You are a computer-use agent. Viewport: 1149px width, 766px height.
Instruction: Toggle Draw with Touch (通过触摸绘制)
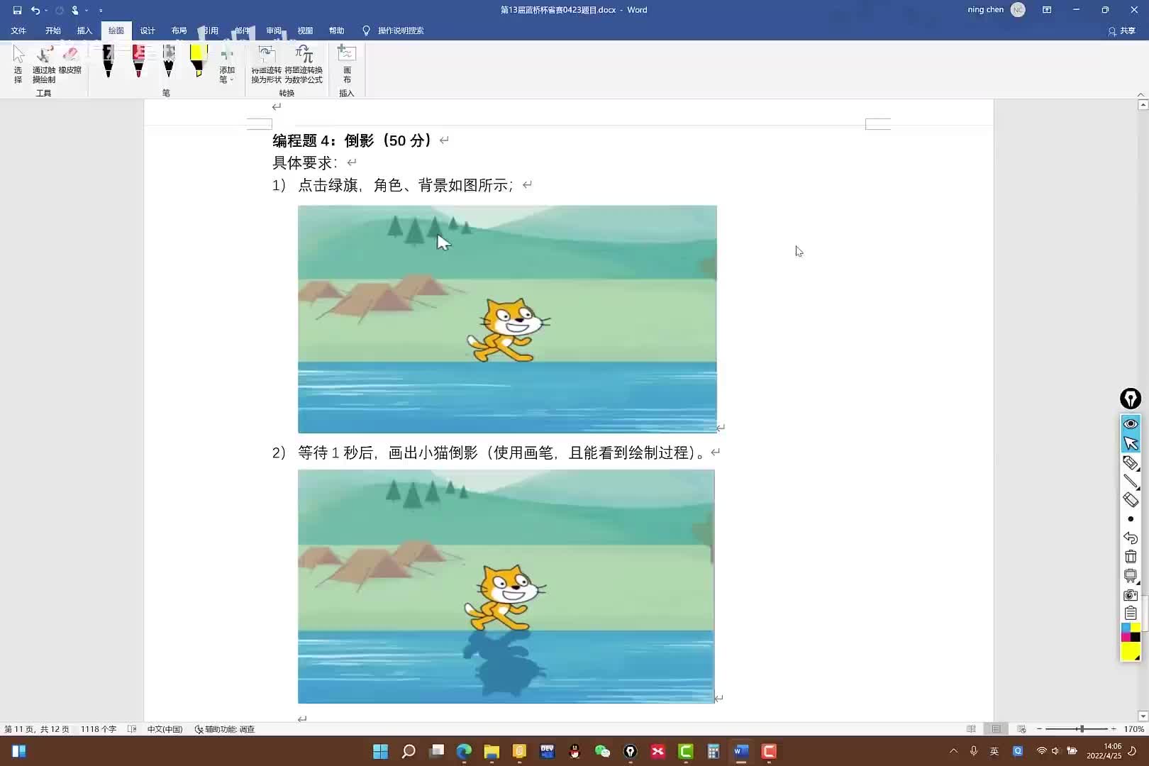click(x=44, y=65)
